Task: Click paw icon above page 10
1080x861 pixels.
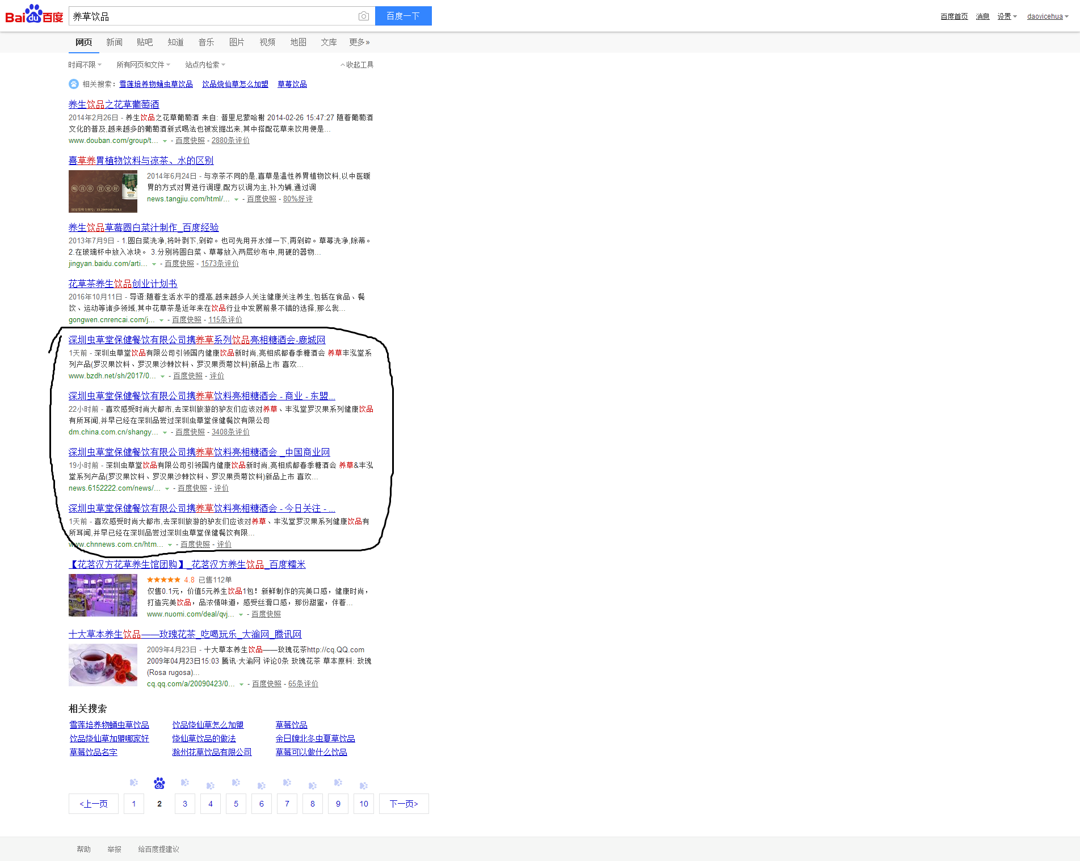Action: click(364, 786)
